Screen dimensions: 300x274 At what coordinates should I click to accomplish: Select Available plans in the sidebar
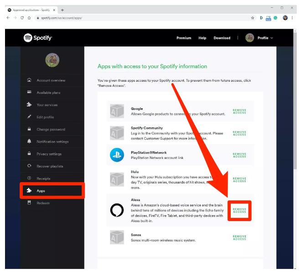pyautogui.click(x=48, y=93)
